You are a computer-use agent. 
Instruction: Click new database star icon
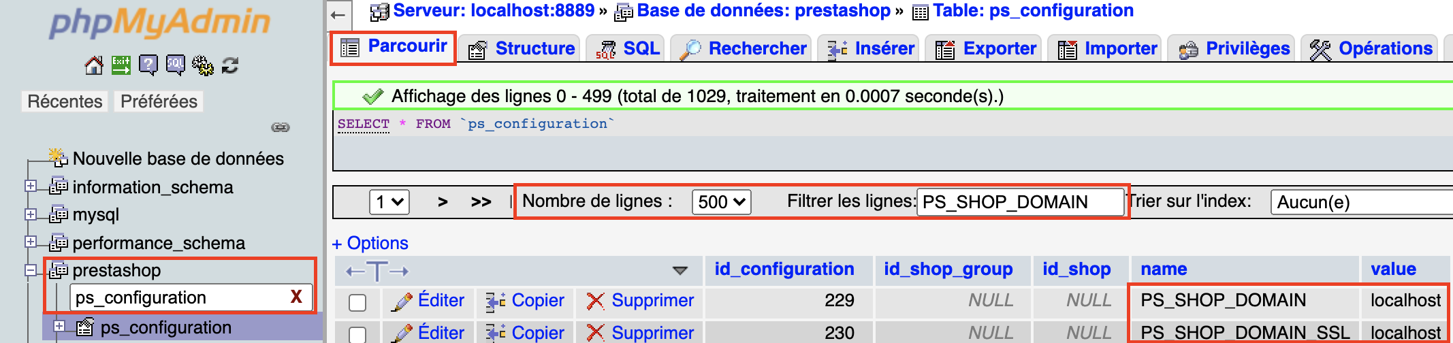click(59, 157)
